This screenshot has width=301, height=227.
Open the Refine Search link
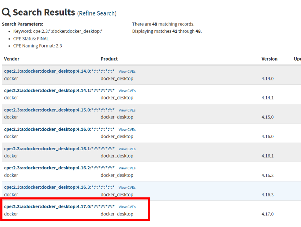tap(97, 13)
